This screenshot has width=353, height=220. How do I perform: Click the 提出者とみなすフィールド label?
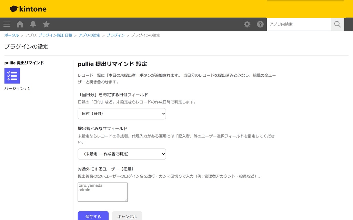point(103,129)
